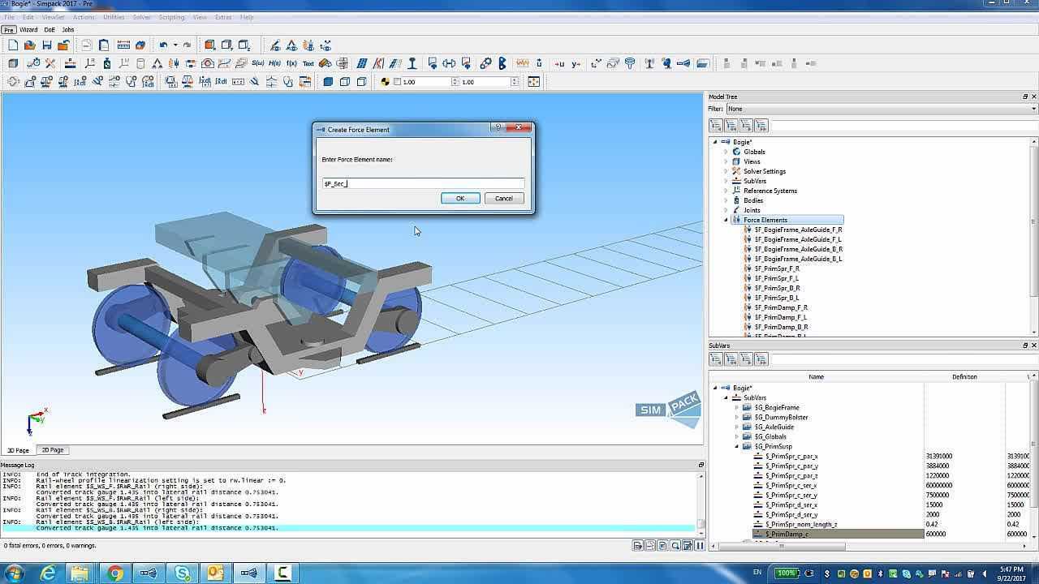Click the Force Element name input field
This screenshot has width=1039, height=584.
click(x=423, y=183)
